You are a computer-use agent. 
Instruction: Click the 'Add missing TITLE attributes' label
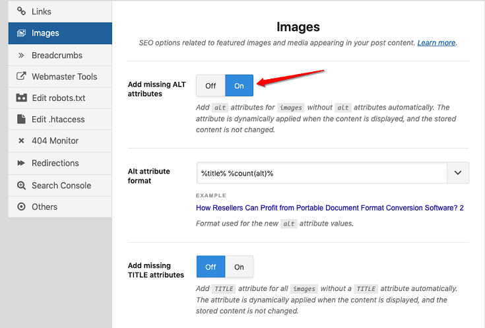coord(156,270)
